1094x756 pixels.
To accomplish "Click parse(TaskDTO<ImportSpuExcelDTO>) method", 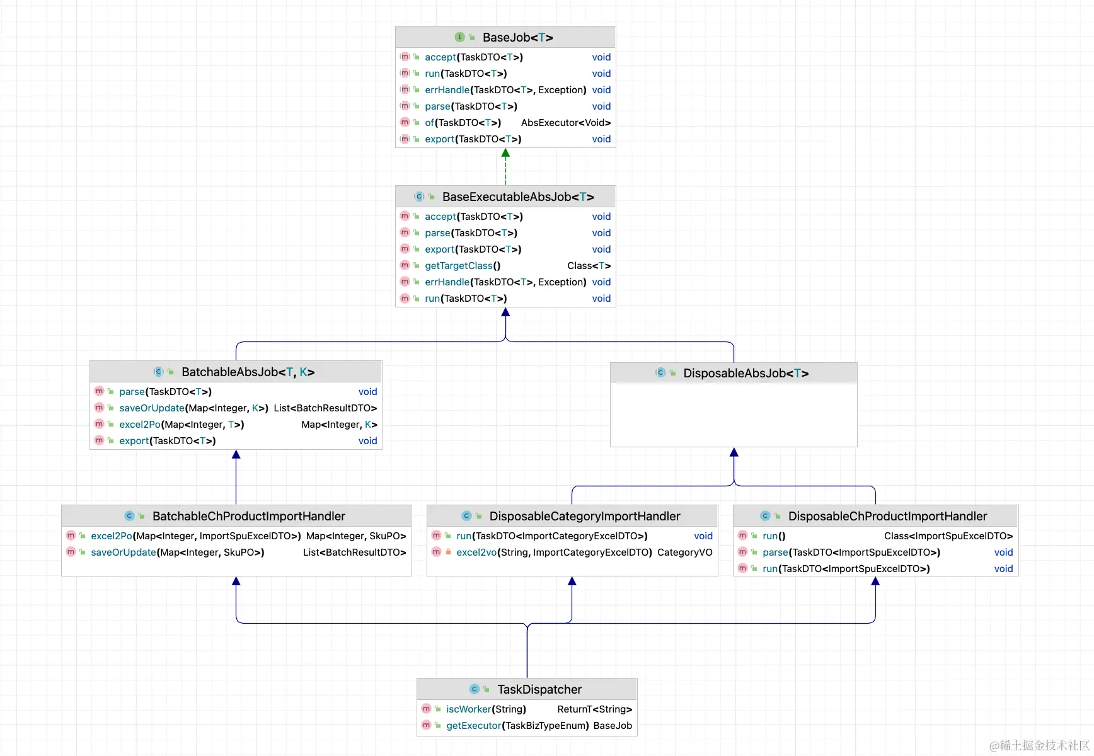I will 851,552.
